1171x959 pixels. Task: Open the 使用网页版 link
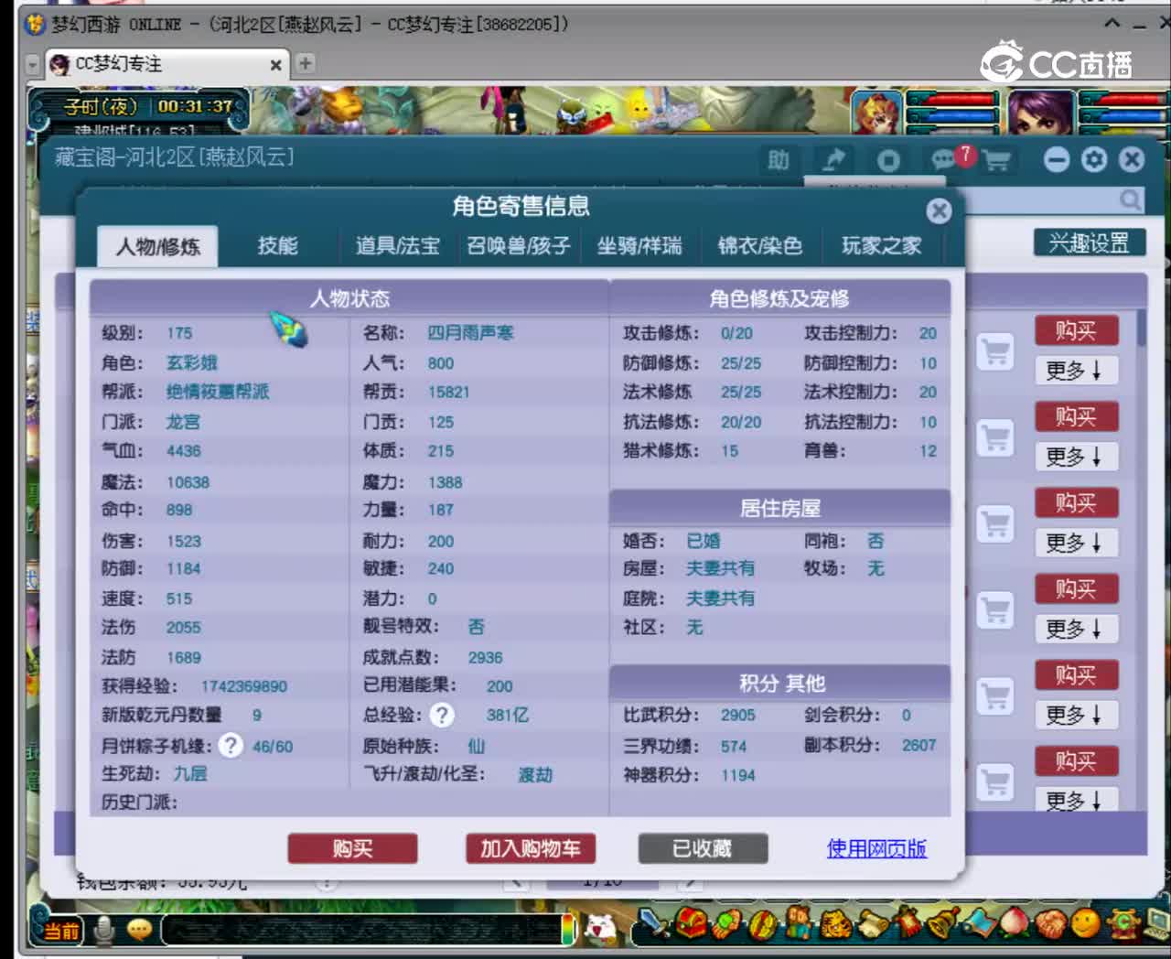[x=876, y=848]
